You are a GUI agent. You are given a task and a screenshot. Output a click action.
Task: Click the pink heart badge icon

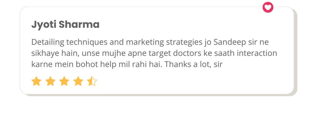point(268,7)
